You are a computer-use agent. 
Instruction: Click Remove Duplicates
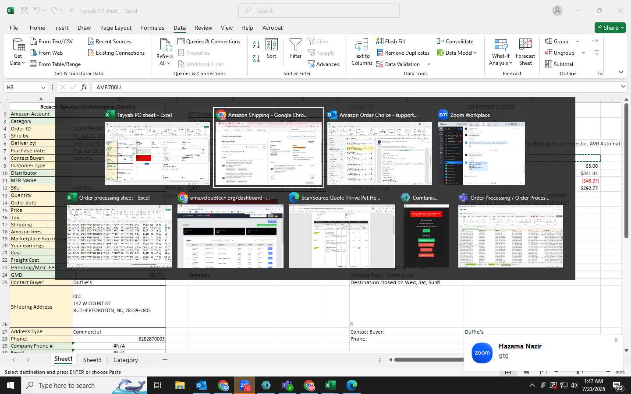[403, 53]
